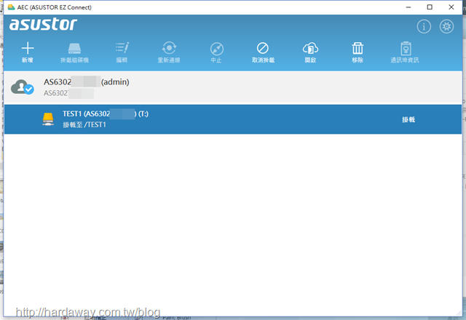This screenshot has height=320, width=466.
Task: Open the info circle icon
Action: (x=424, y=26)
